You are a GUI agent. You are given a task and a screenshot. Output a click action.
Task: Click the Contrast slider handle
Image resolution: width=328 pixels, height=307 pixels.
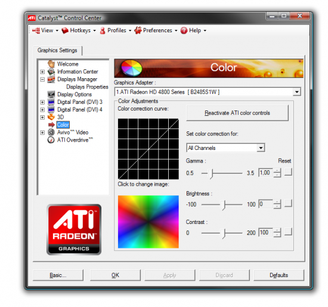pos(224,234)
